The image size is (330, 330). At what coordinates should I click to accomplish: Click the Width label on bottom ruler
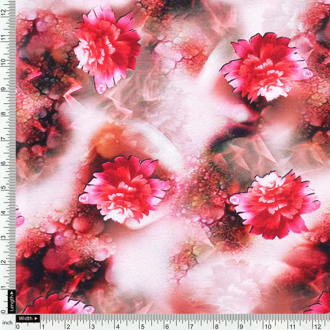click(x=28, y=318)
